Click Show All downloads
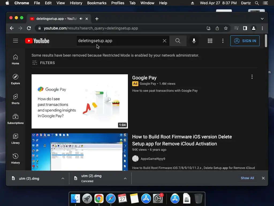Screen dimensions: 274x206 (247, 178)
